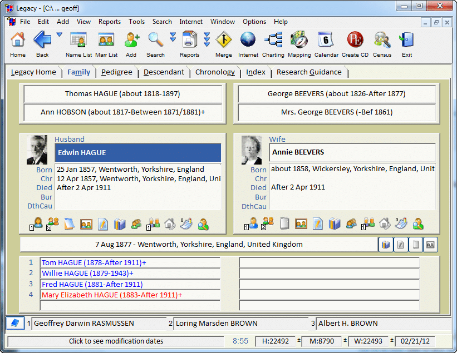Click the marriage date and place bar
The height and width of the screenshot is (353, 457).
click(199, 244)
